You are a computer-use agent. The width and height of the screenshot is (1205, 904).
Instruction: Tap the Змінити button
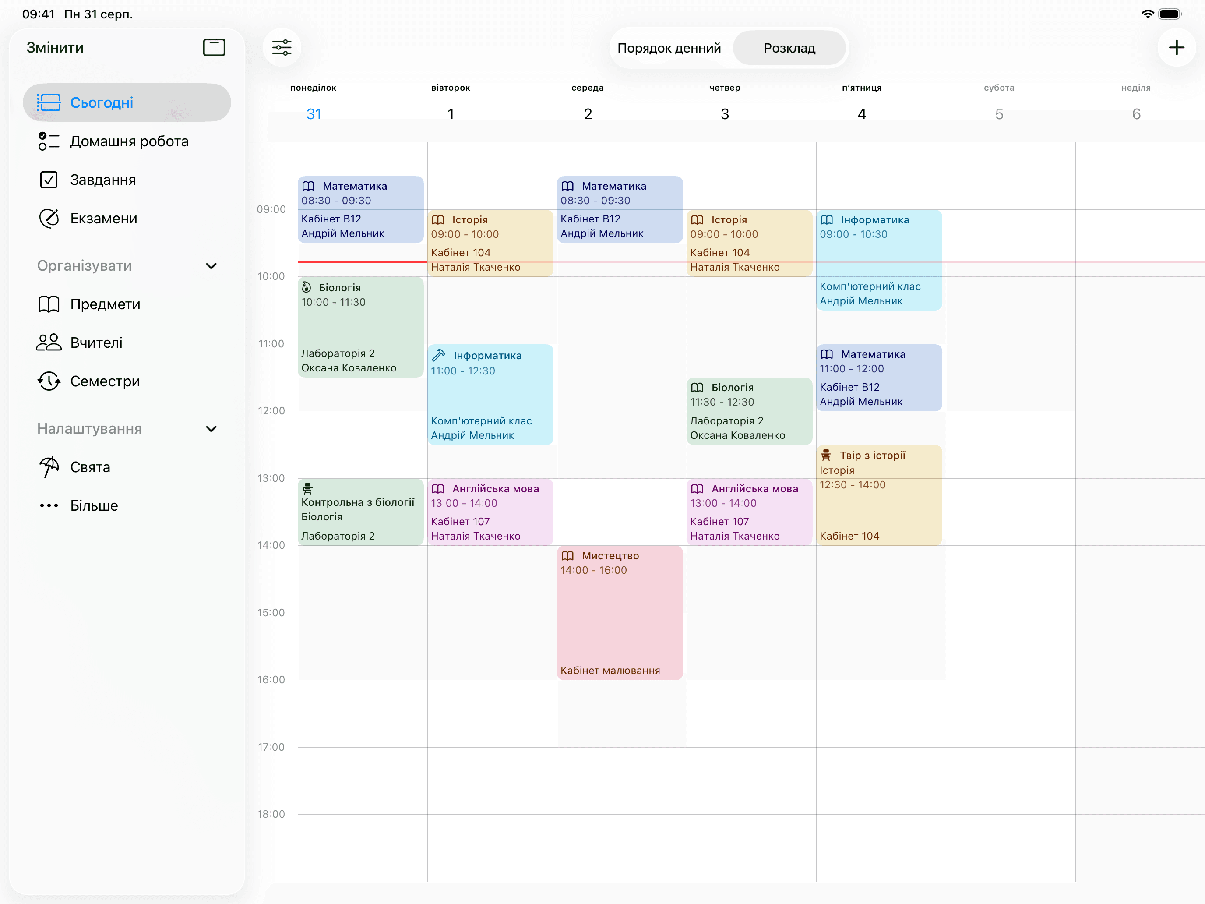click(55, 47)
